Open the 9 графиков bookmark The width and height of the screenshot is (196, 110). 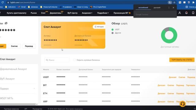66,7
